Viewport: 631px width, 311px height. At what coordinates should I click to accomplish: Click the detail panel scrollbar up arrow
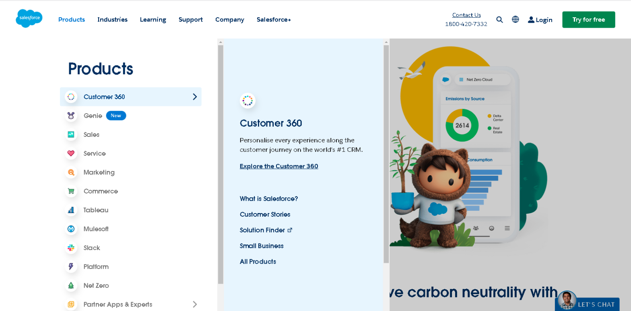(x=386, y=42)
